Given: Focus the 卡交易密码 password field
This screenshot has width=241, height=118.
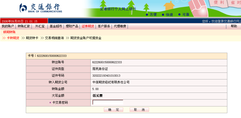Looking at the screenshot, I should pos(108,102).
